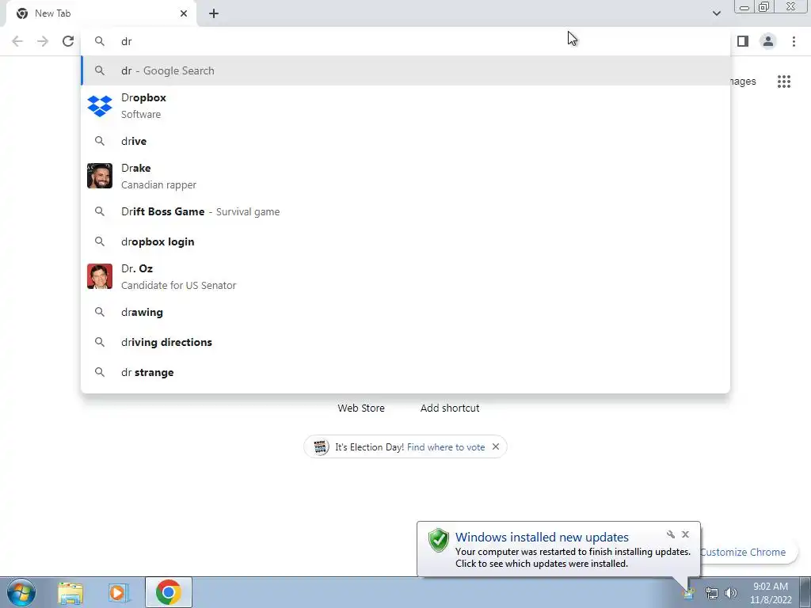811x608 pixels.
Task: Choose the Drake Canadian rapper suggestion
Action: 405,177
